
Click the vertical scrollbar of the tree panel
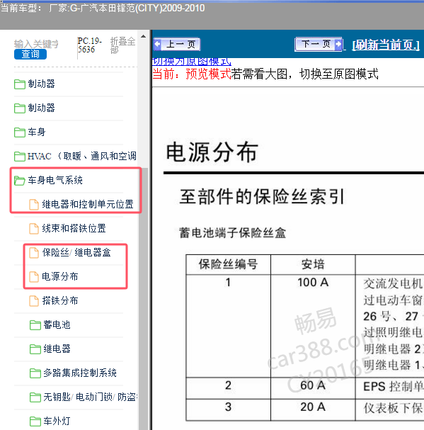click(143, 299)
